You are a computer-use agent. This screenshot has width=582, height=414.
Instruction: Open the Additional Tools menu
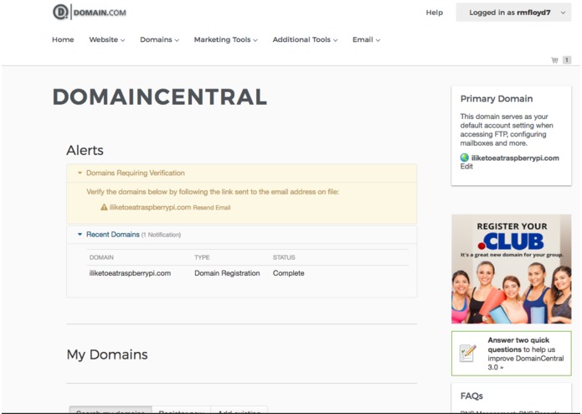(x=305, y=39)
